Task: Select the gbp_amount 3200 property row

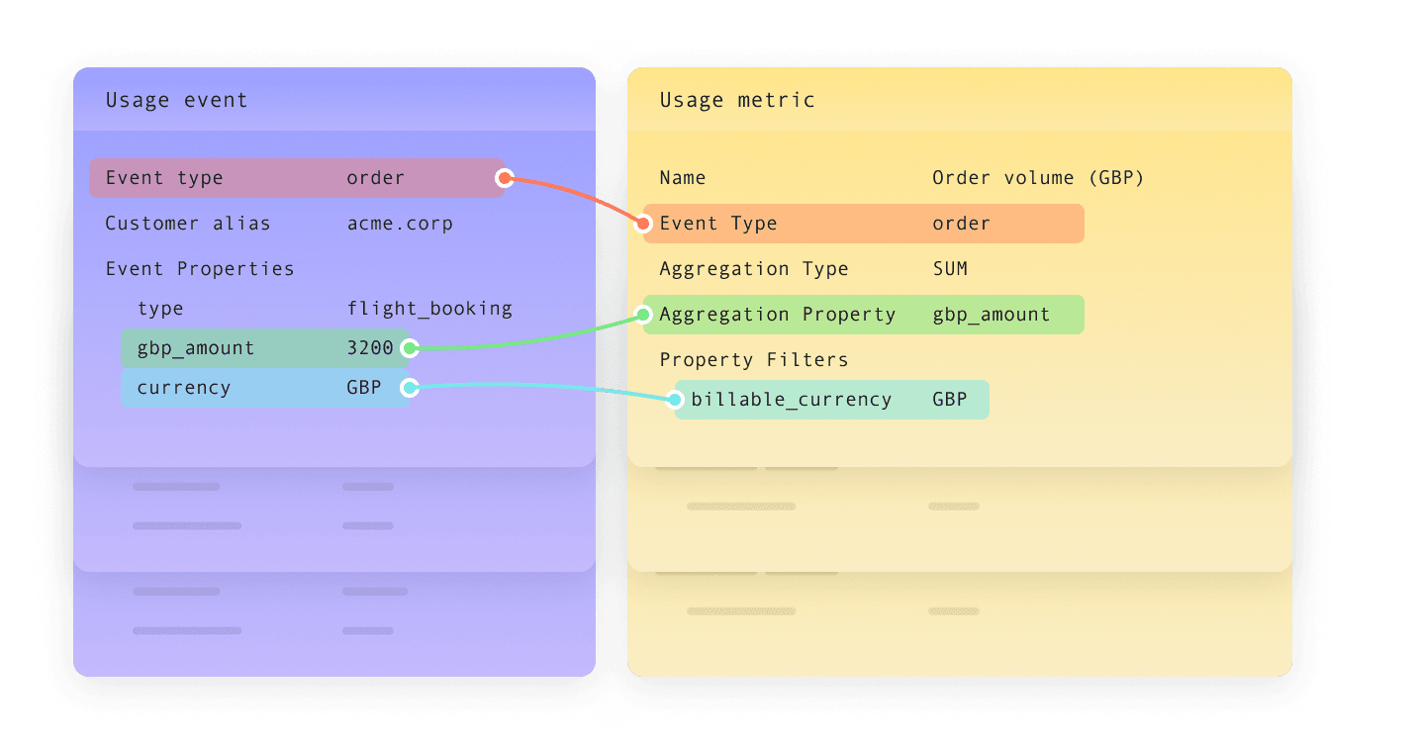Action: [x=264, y=348]
